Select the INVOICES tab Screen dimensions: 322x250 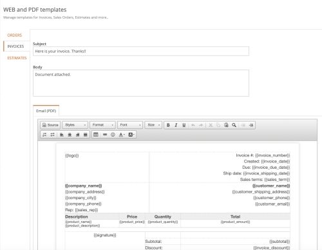click(x=15, y=46)
